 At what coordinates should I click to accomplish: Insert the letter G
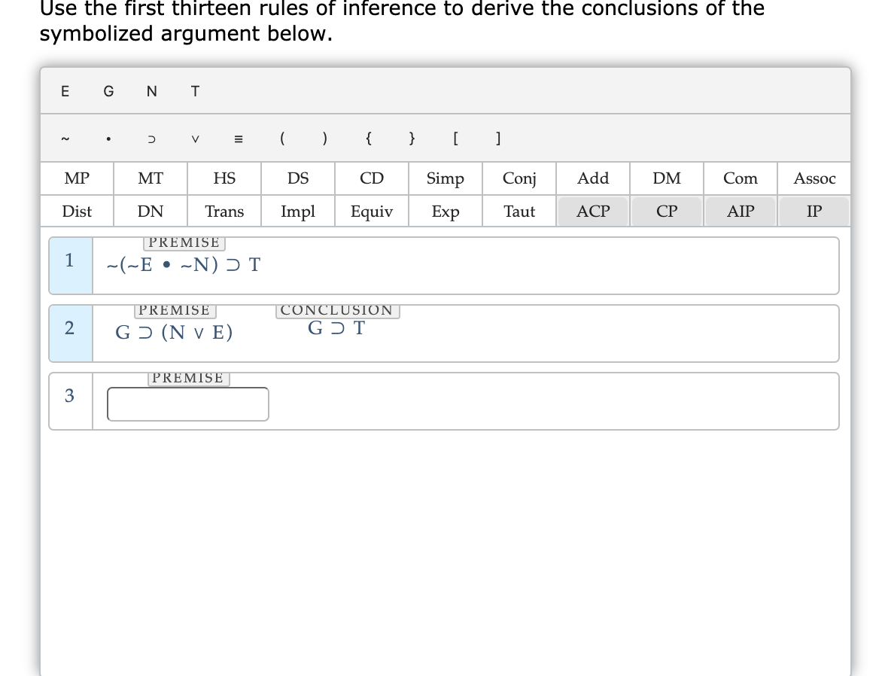click(x=108, y=91)
